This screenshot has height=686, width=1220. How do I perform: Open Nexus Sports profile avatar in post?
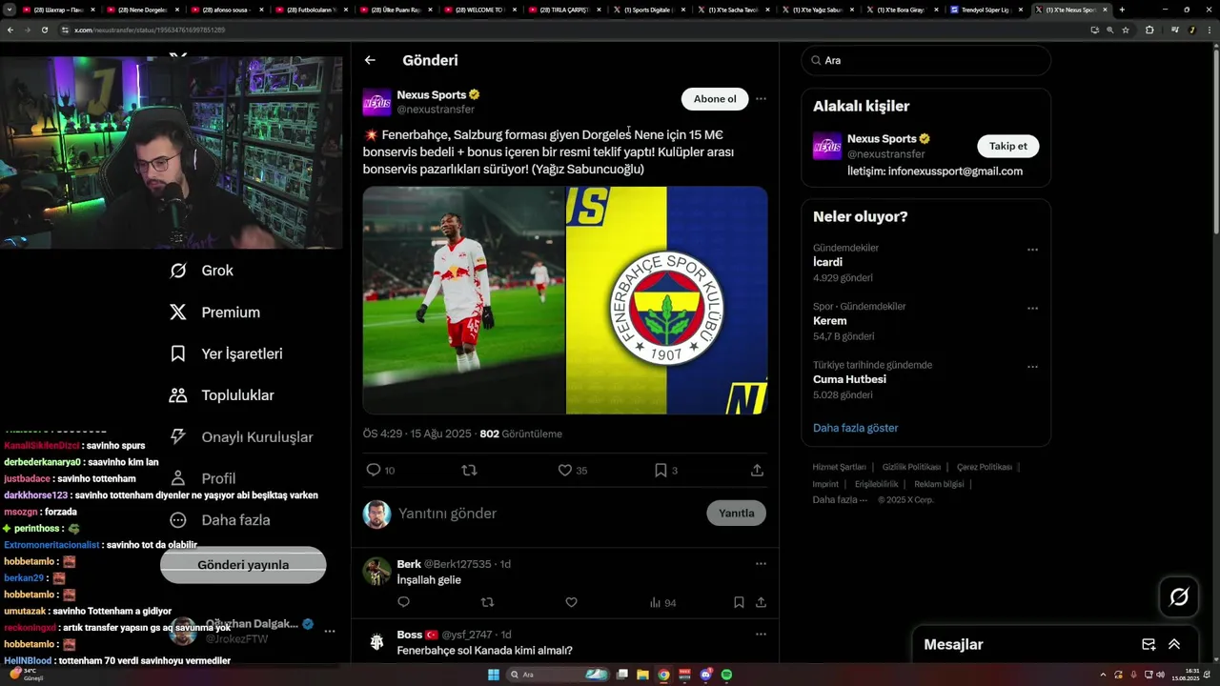click(x=377, y=102)
